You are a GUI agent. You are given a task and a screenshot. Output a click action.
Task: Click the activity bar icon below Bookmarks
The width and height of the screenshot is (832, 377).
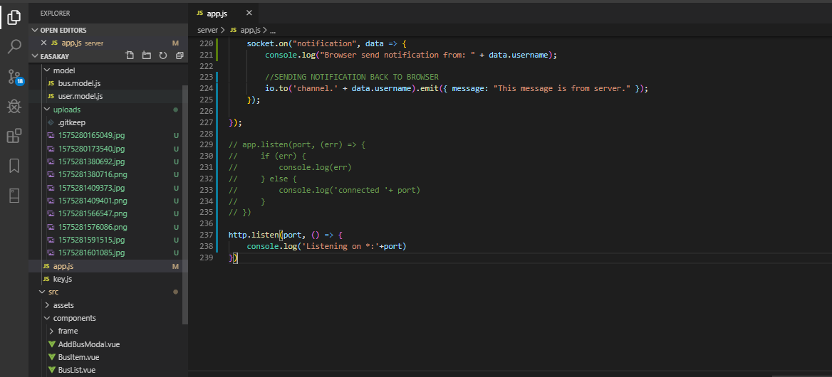click(x=14, y=196)
